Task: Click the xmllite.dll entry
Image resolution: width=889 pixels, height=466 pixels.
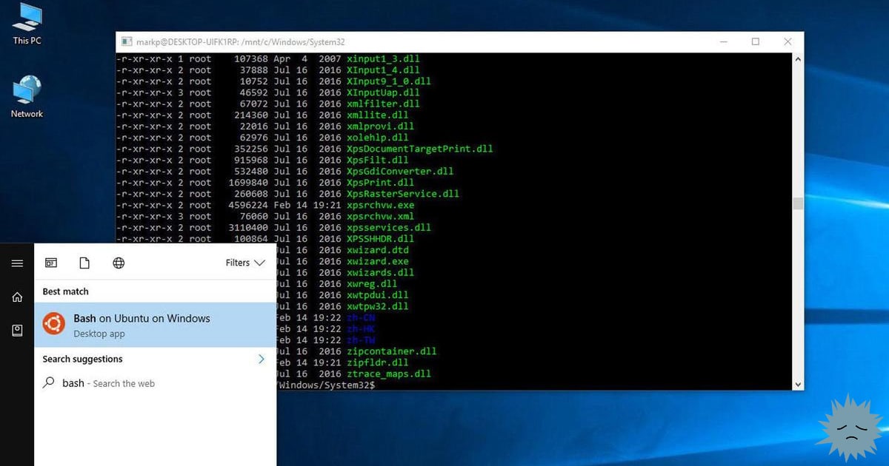Action: [378, 115]
